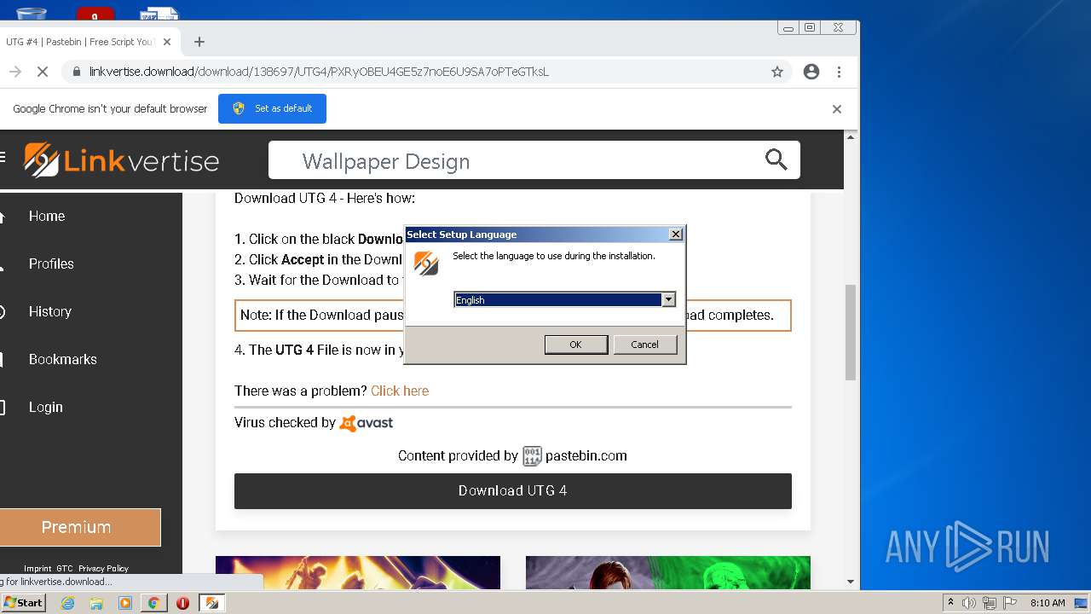
Task: Click the 8:10 AM clock
Action: click(x=1048, y=603)
